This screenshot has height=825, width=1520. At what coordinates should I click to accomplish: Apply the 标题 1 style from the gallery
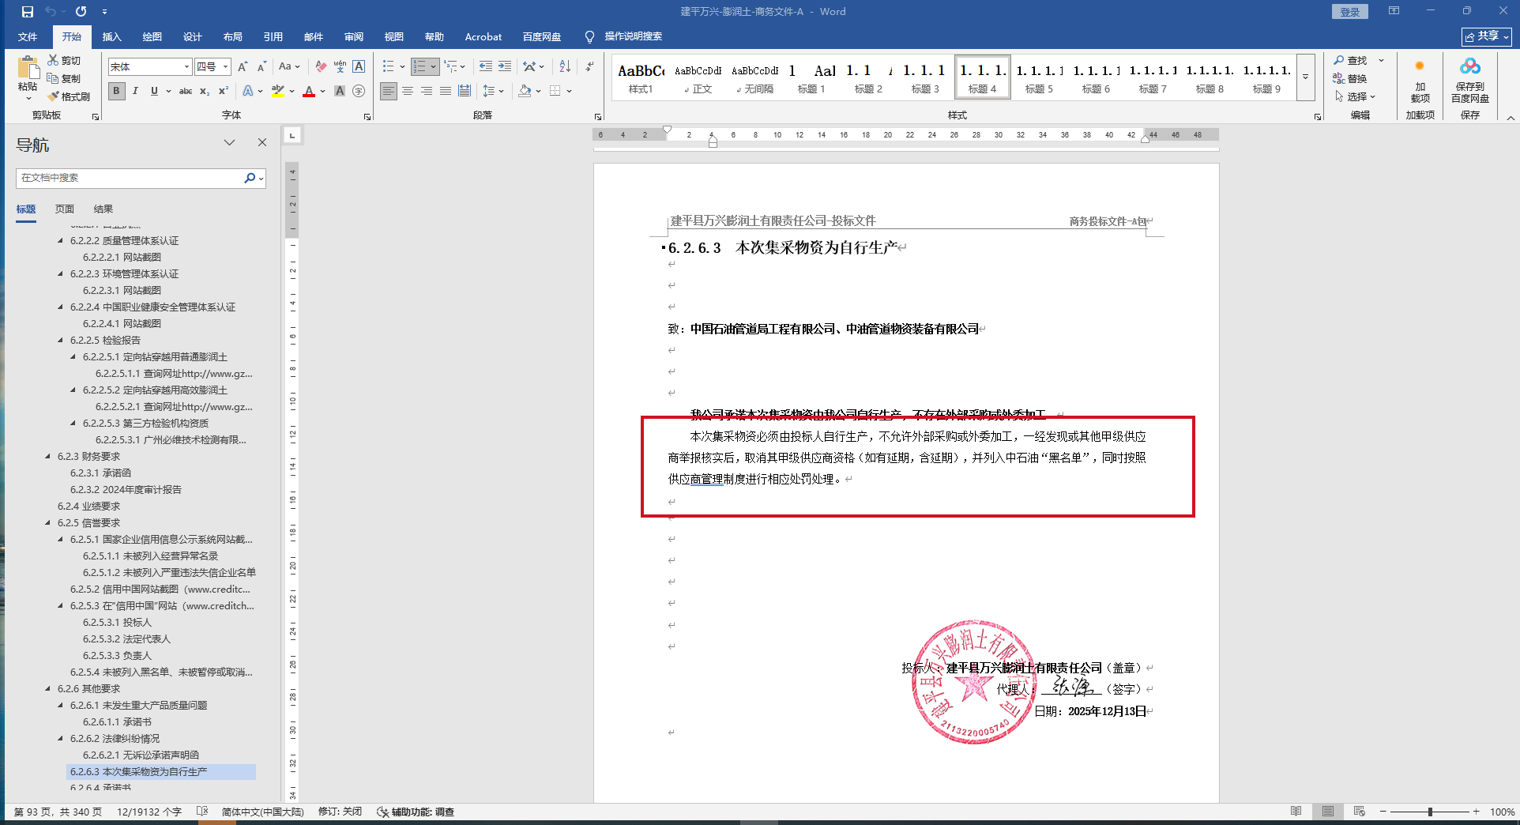[811, 77]
